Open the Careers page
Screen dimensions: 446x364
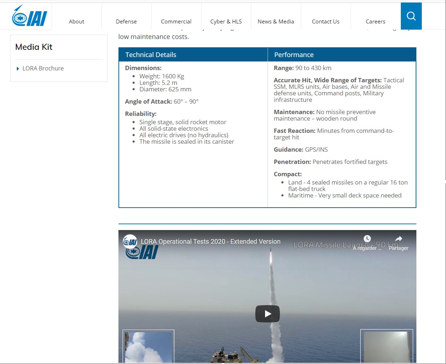click(376, 22)
